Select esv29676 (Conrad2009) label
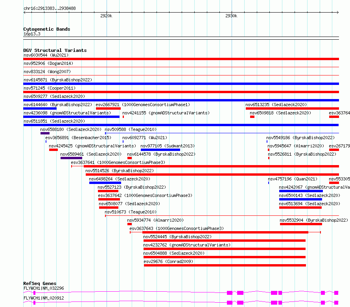 click(169, 261)
